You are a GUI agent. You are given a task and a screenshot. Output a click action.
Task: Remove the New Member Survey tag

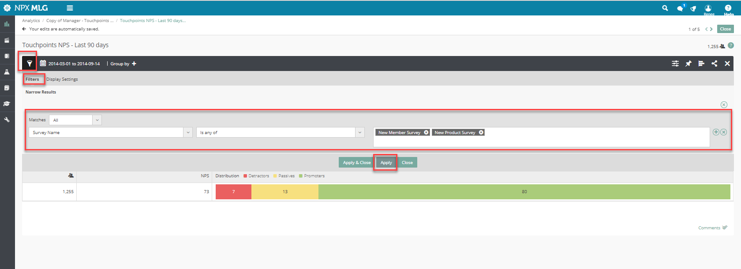[x=426, y=132]
